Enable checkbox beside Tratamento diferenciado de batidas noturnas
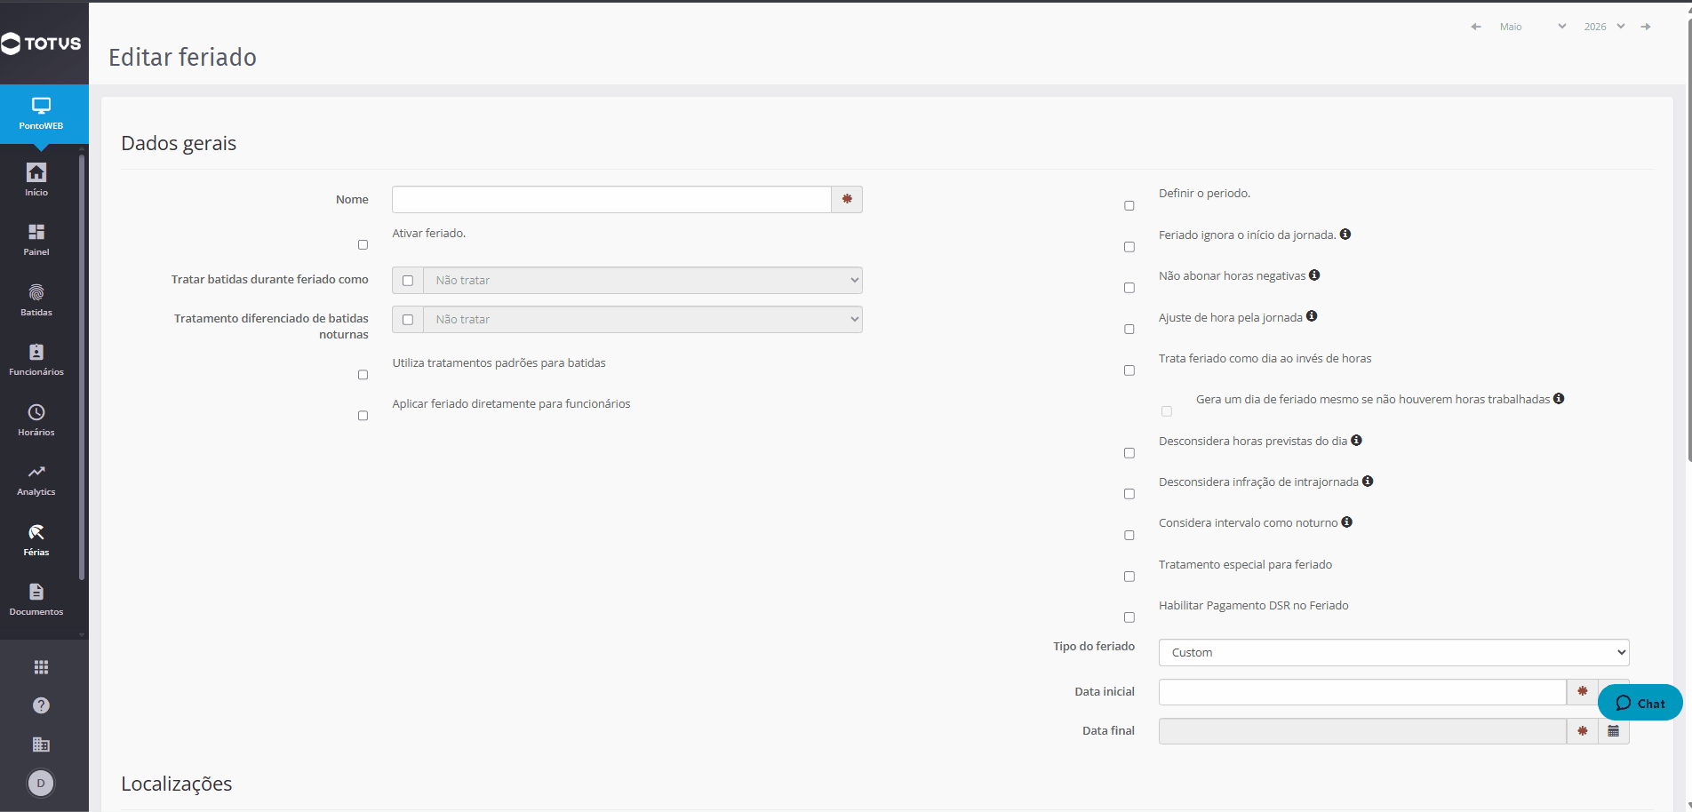The width and height of the screenshot is (1692, 812). pyautogui.click(x=408, y=320)
